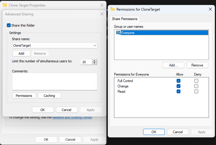Open Caching settings button

[x=49, y=96]
